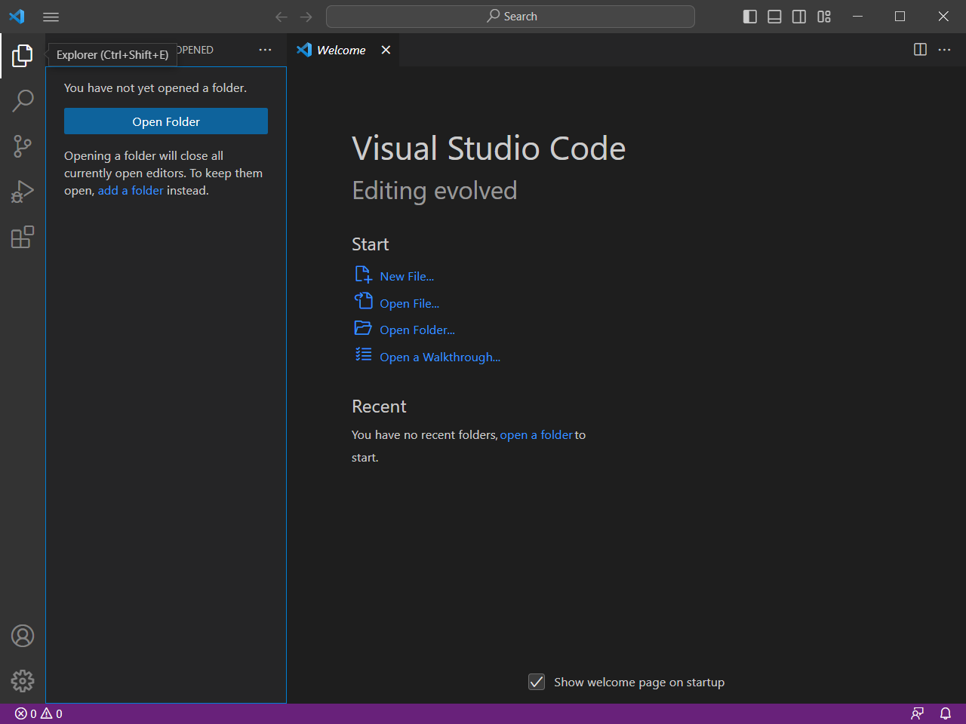This screenshot has height=724, width=966.
Task: Click the VS Code logo in title bar
Action: point(17,17)
